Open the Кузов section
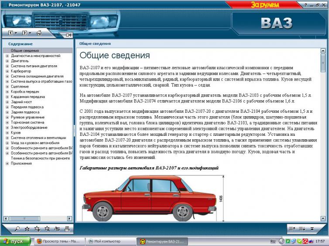The width and height of the screenshot is (329, 246). click(16, 132)
